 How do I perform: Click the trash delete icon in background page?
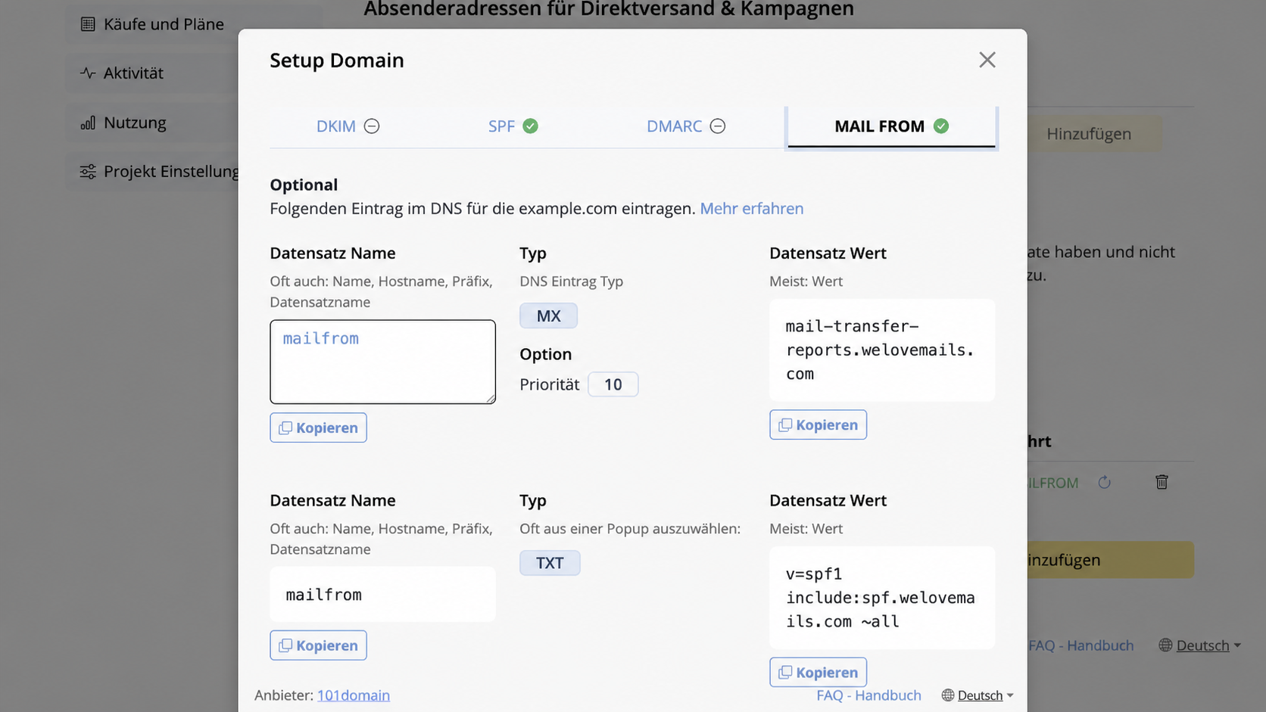click(x=1162, y=482)
